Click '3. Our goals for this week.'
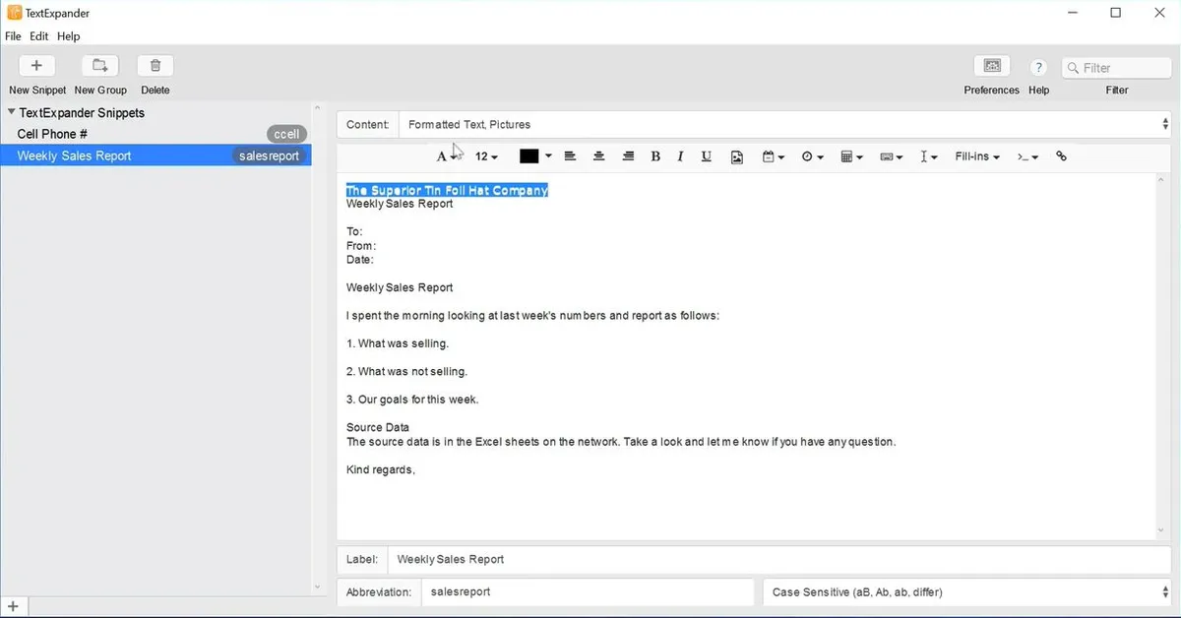 point(412,400)
